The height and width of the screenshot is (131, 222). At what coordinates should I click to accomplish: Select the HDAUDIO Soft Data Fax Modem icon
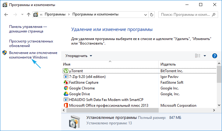pos(66,100)
